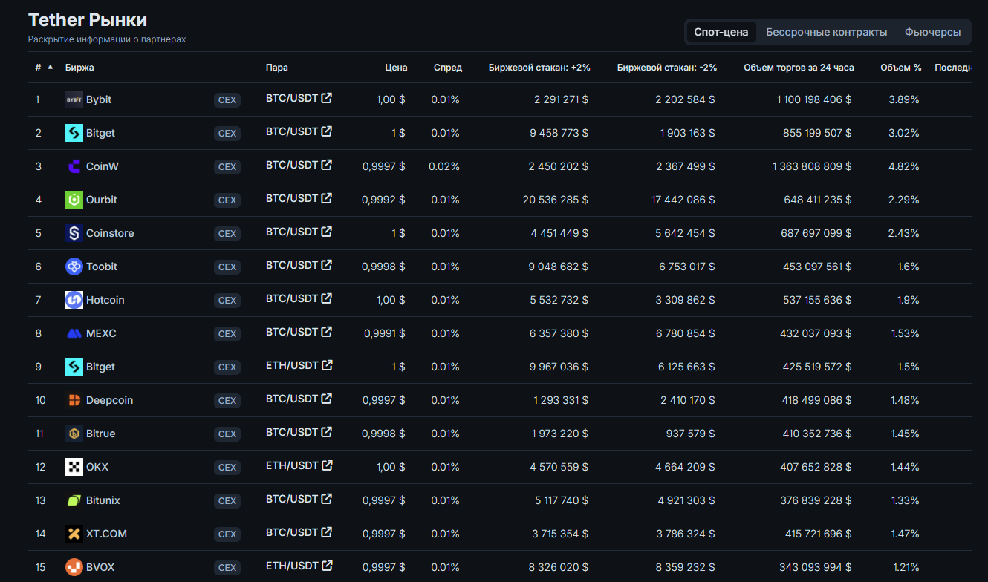Click the Bitrue exchange logo
Screen dimensions: 988x582
tap(74, 434)
